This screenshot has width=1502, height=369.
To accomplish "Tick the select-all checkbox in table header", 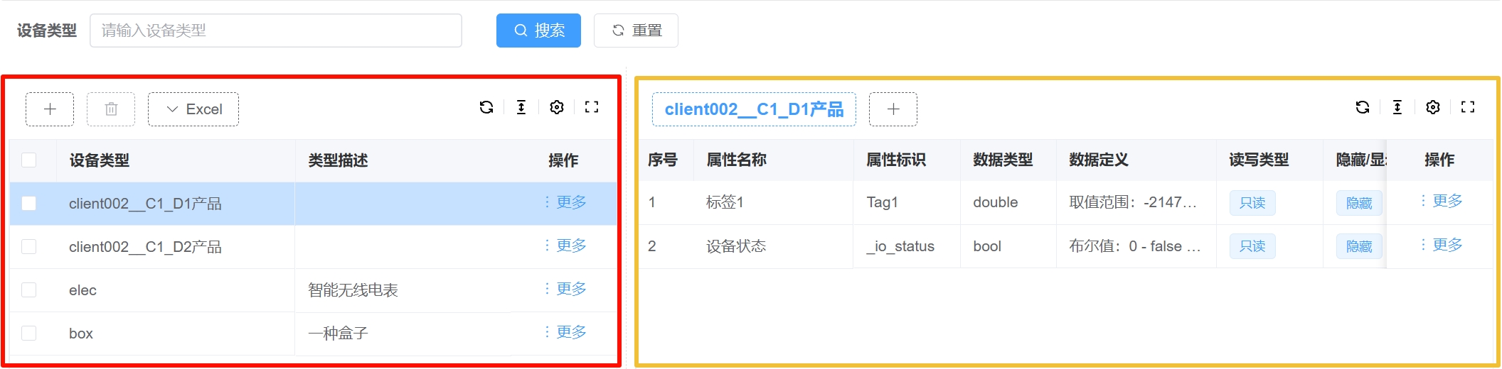I will (x=29, y=160).
